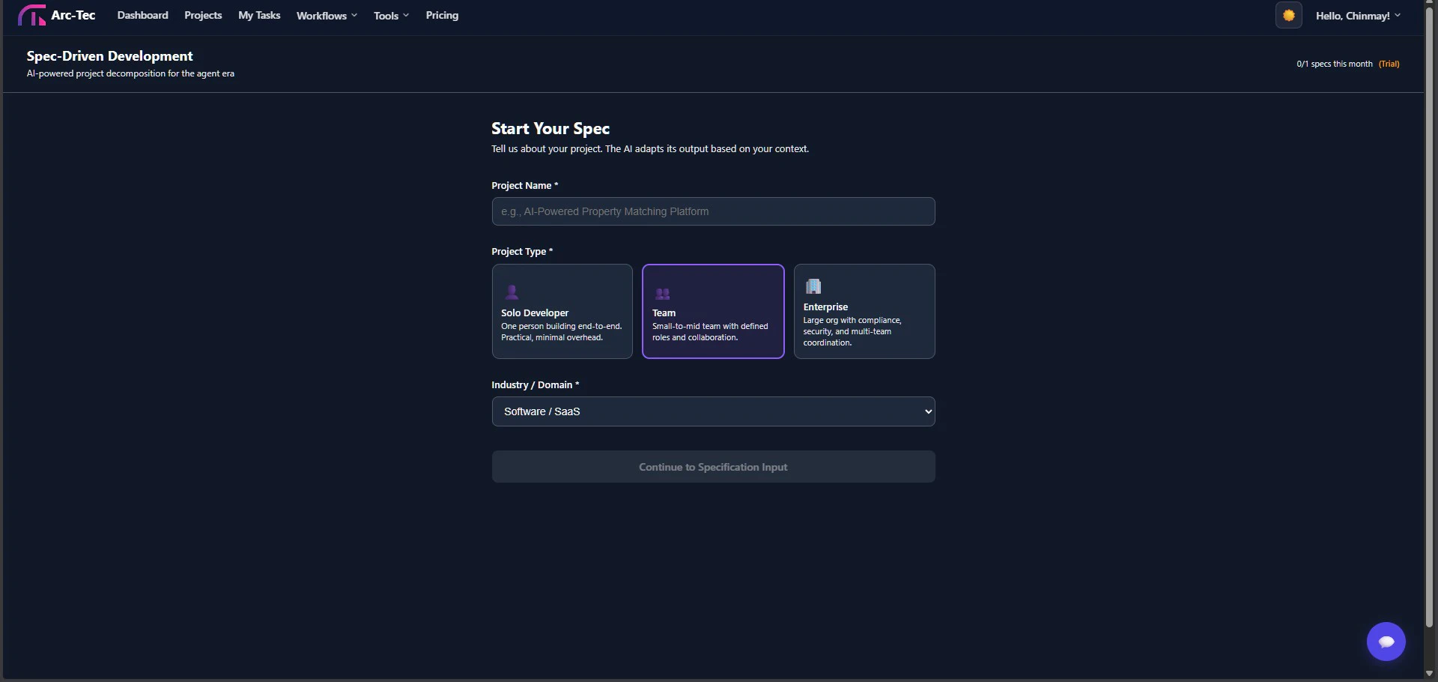Click the "Spec-Driven Development" page title
This screenshot has width=1438, height=682.
[x=109, y=56]
